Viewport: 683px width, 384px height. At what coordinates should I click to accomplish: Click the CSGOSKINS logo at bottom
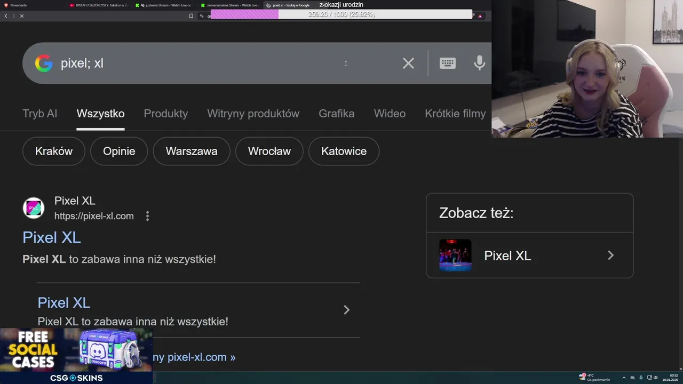76,378
